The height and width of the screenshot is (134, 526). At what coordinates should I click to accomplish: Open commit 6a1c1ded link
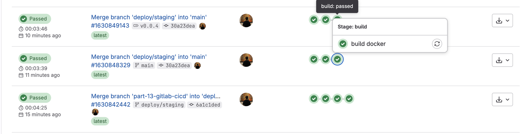tap(208, 105)
